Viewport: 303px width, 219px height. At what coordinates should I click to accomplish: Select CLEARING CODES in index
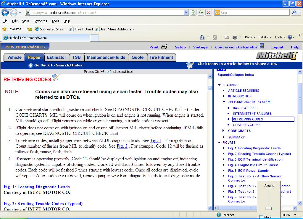click(246, 125)
